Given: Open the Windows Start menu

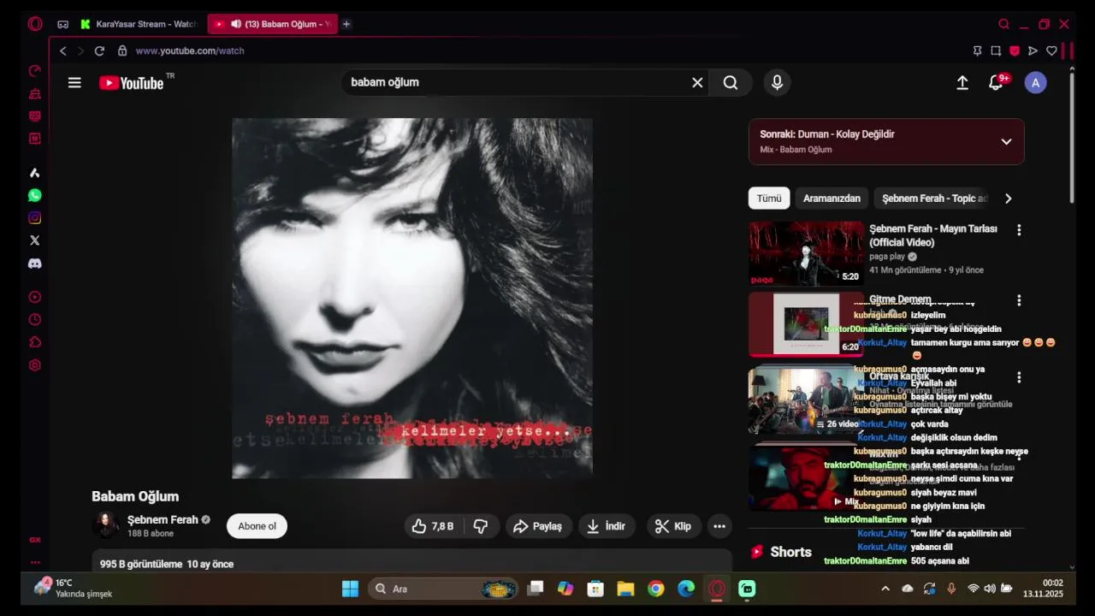Looking at the screenshot, I should 350,589.
